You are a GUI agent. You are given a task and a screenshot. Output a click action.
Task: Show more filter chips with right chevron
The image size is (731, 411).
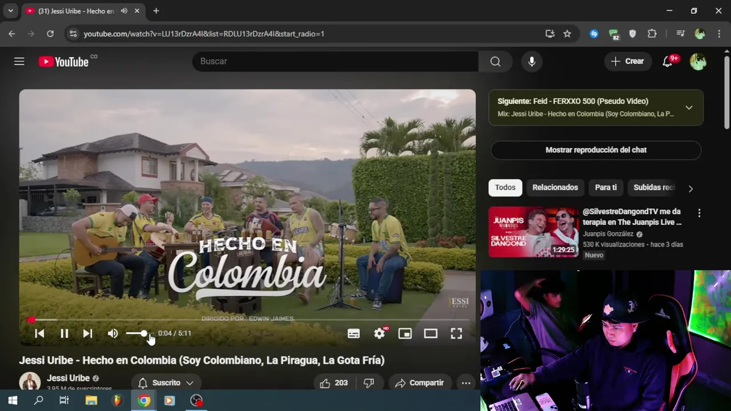coord(690,189)
